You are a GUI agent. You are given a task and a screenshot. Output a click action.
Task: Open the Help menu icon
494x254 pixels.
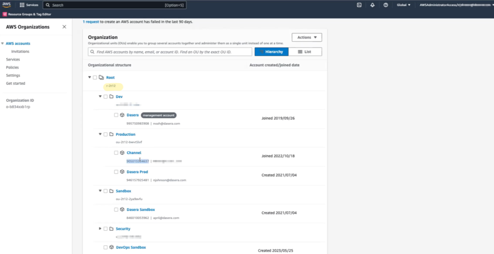pos(384,5)
